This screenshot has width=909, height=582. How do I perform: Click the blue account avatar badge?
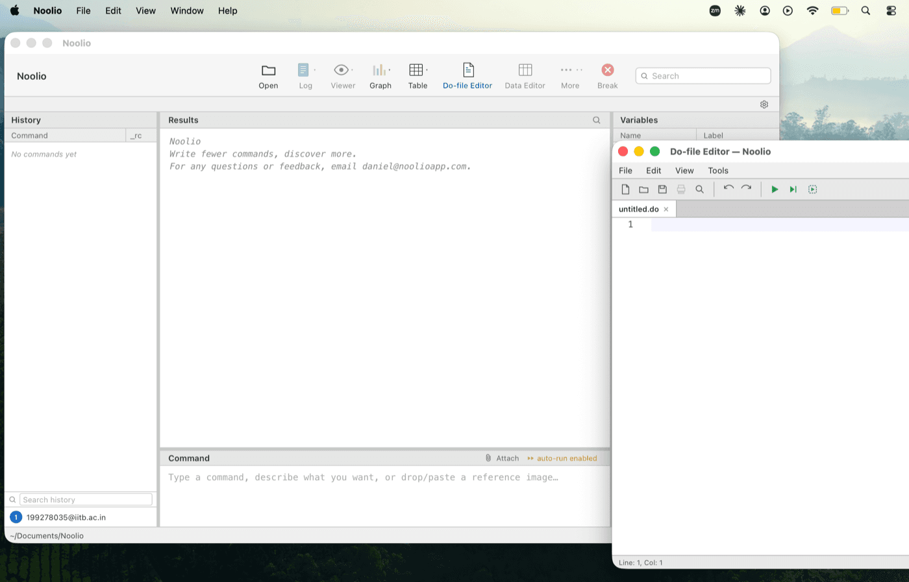coord(16,517)
